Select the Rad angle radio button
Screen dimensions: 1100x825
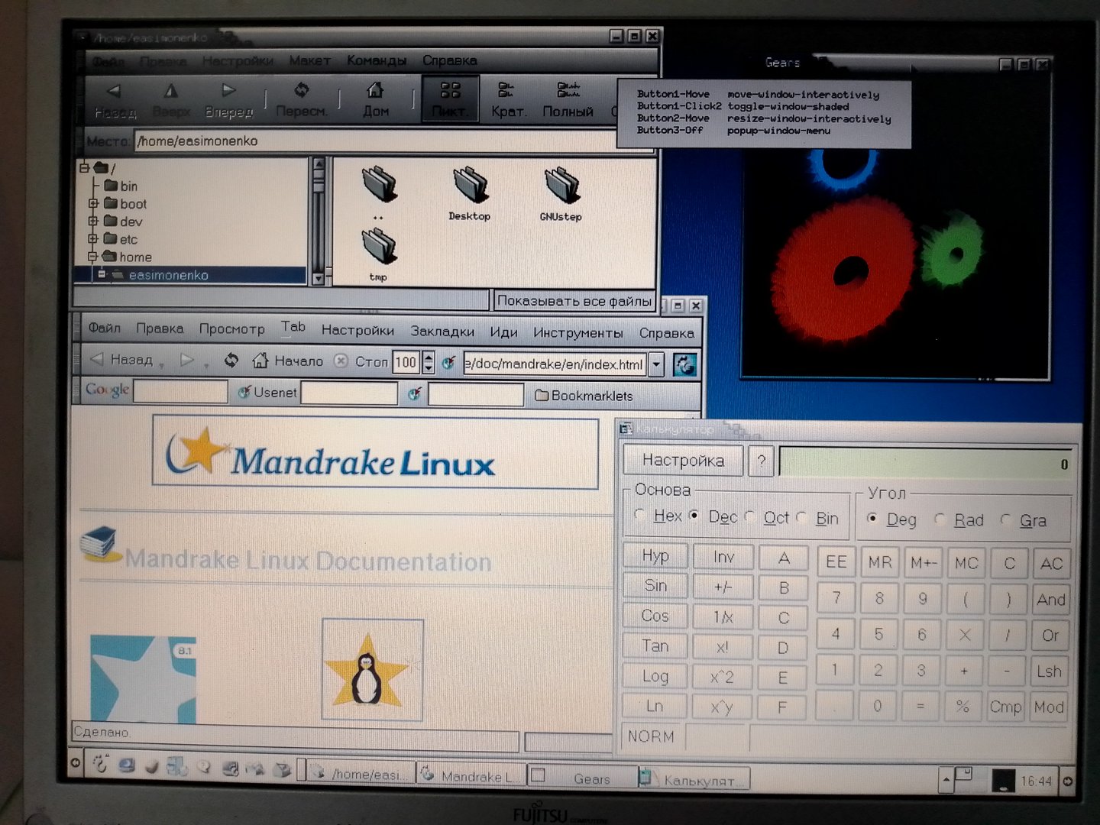point(940,519)
